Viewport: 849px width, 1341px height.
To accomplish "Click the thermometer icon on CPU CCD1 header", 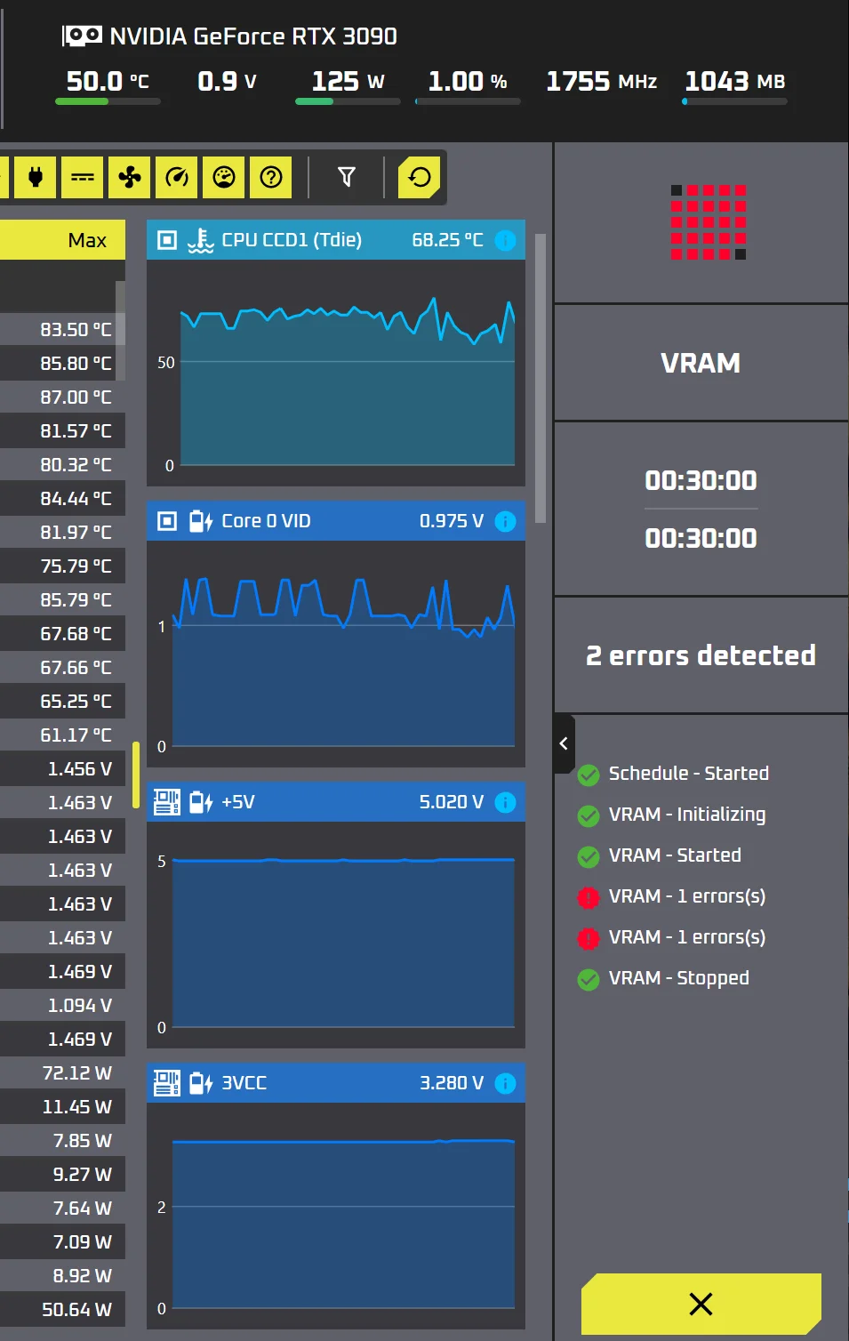I will 201,240.
